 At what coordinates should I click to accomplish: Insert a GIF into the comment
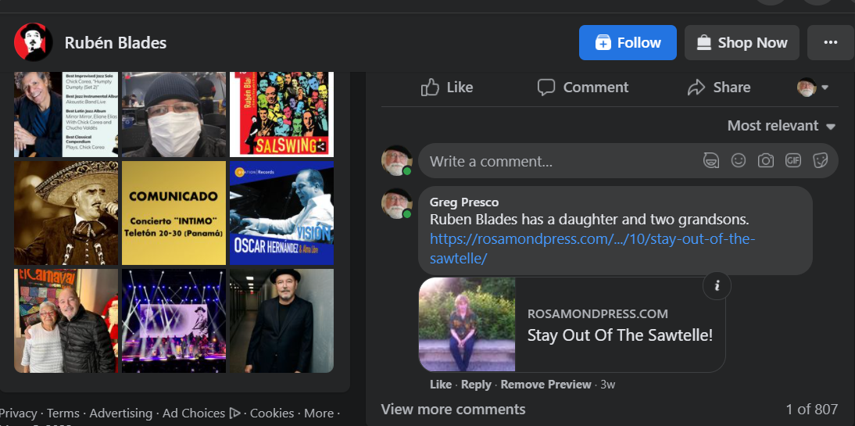coord(793,161)
